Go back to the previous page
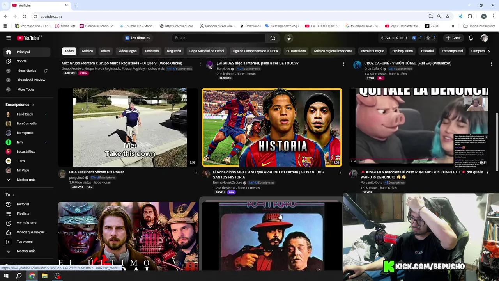Screen dimensions: 499x281 [x=5, y=16]
